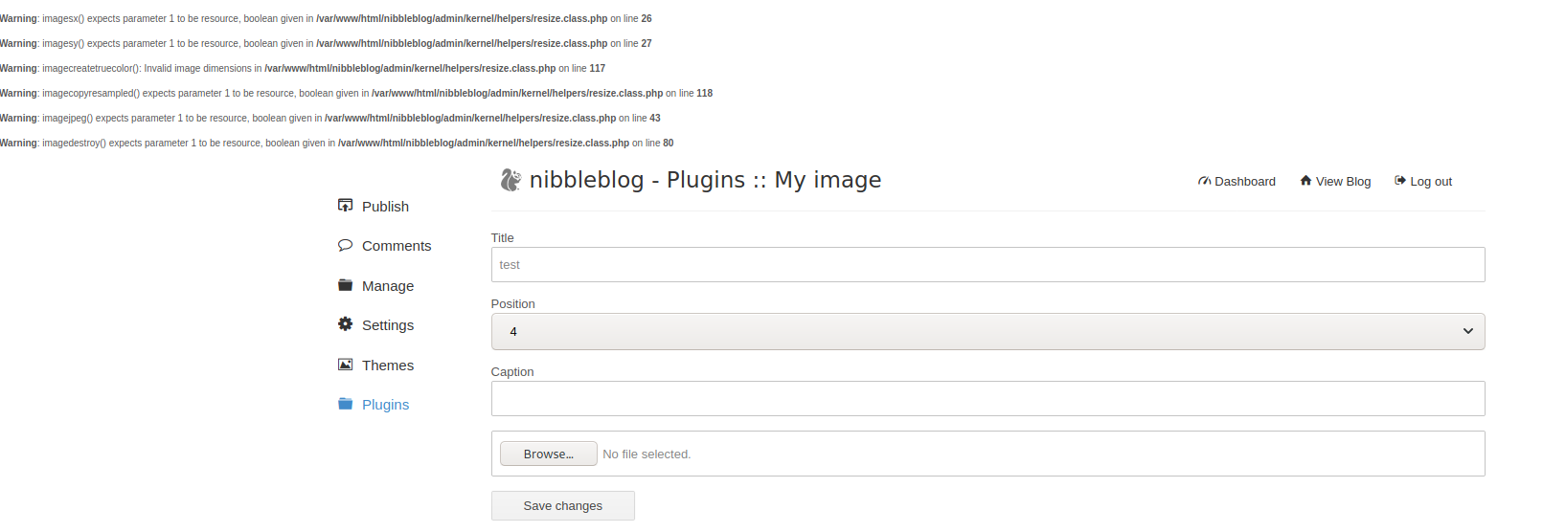Click the Settings gear icon
Screen dimensions: 1543x532
click(x=345, y=324)
